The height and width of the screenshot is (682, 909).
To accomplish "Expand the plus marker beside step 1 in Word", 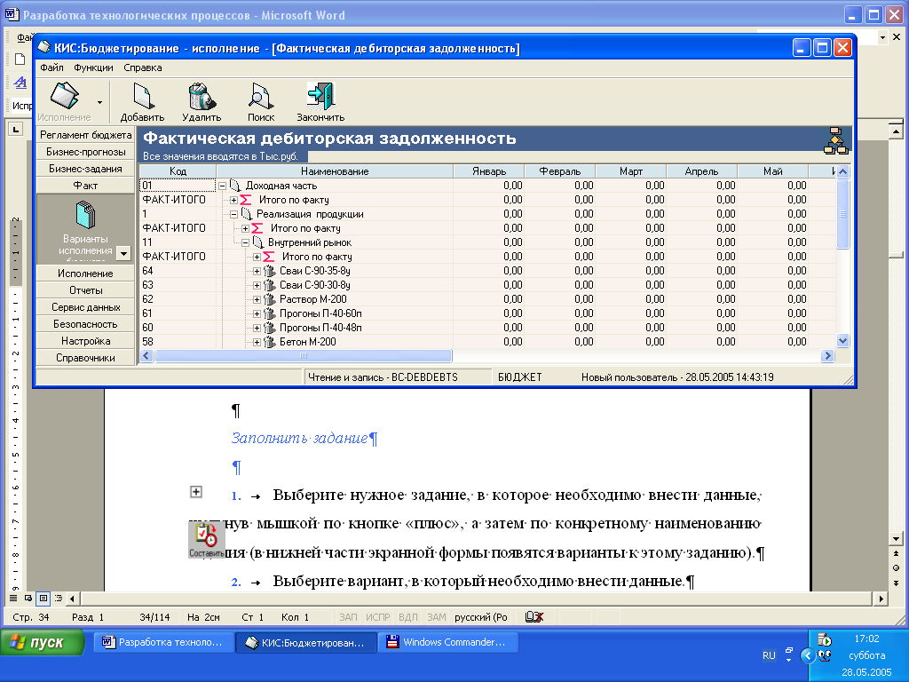I will tap(196, 492).
